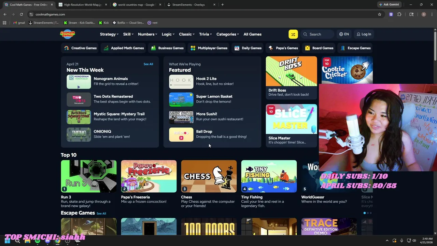
Task: Click the magnifier icon in site search
Action: [305, 34]
